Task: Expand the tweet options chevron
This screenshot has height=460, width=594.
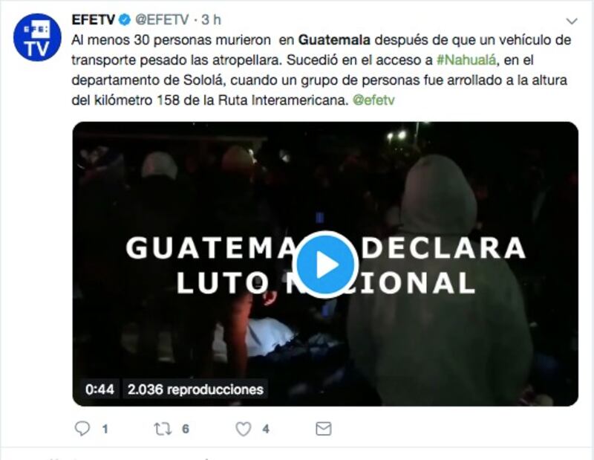Action: (572, 21)
